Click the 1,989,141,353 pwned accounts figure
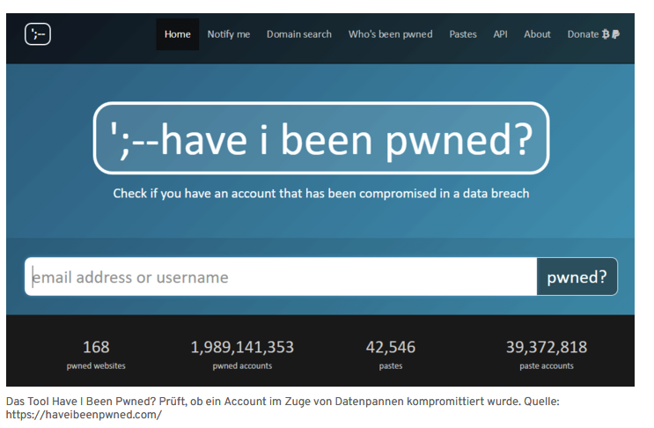 point(242,347)
